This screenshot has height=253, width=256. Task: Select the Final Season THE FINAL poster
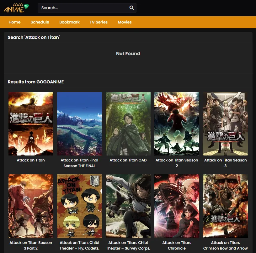click(x=79, y=124)
